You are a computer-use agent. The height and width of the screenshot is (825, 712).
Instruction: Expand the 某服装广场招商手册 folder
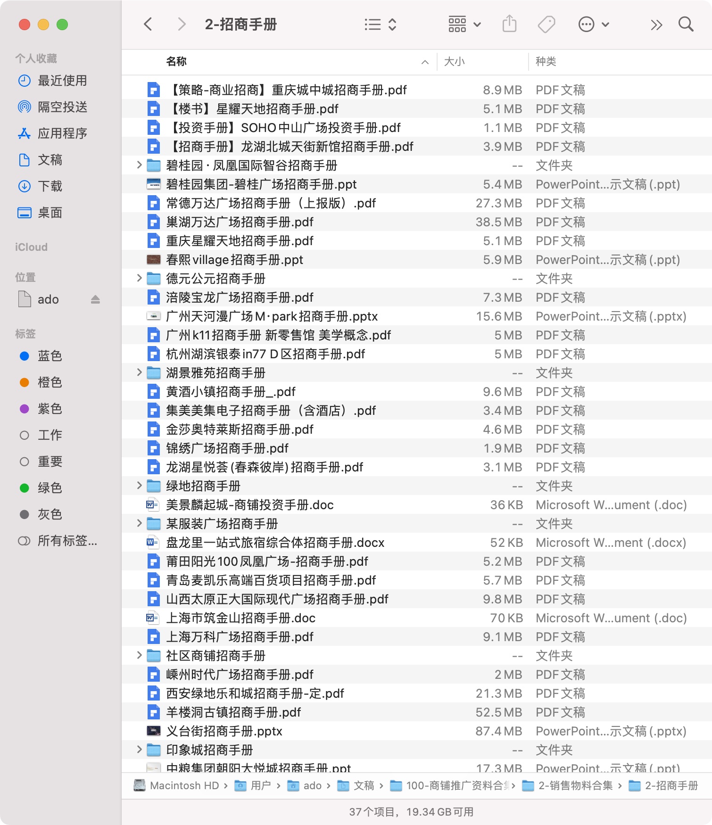coord(139,523)
